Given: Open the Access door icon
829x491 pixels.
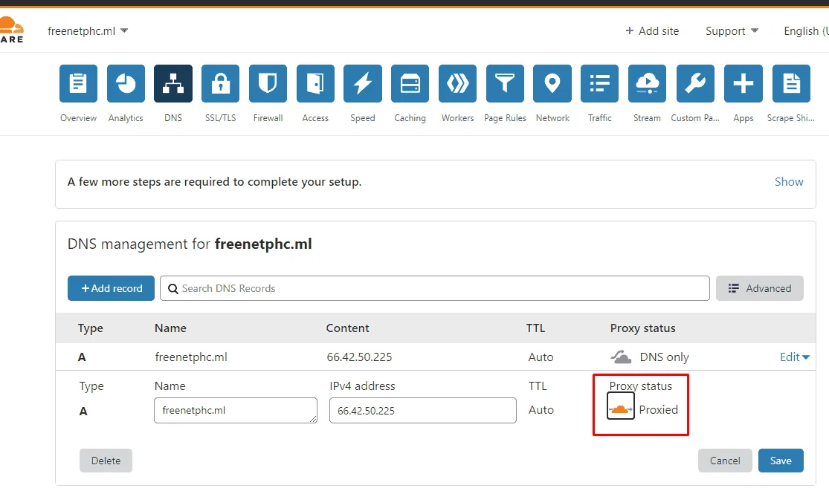Looking at the screenshot, I should tap(316, 83).
